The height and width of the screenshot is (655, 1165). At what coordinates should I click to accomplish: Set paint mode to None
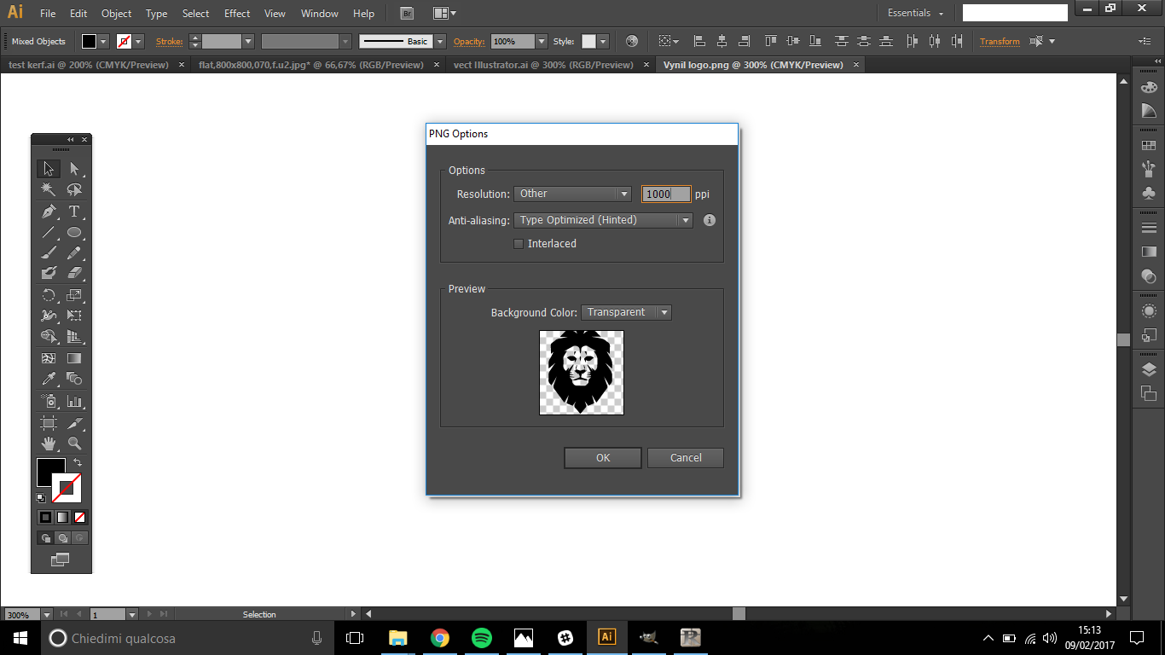pyautogui.click(x=79, y=517)
